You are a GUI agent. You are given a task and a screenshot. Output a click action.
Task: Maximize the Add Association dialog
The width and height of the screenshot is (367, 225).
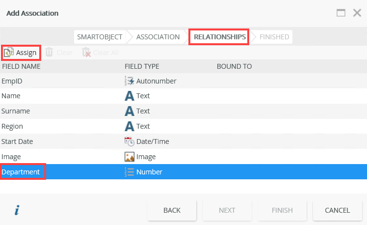click(341, 13)
